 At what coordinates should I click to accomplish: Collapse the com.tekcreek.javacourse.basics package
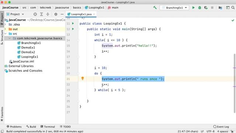pyautogui.click(x=10, y=38)
